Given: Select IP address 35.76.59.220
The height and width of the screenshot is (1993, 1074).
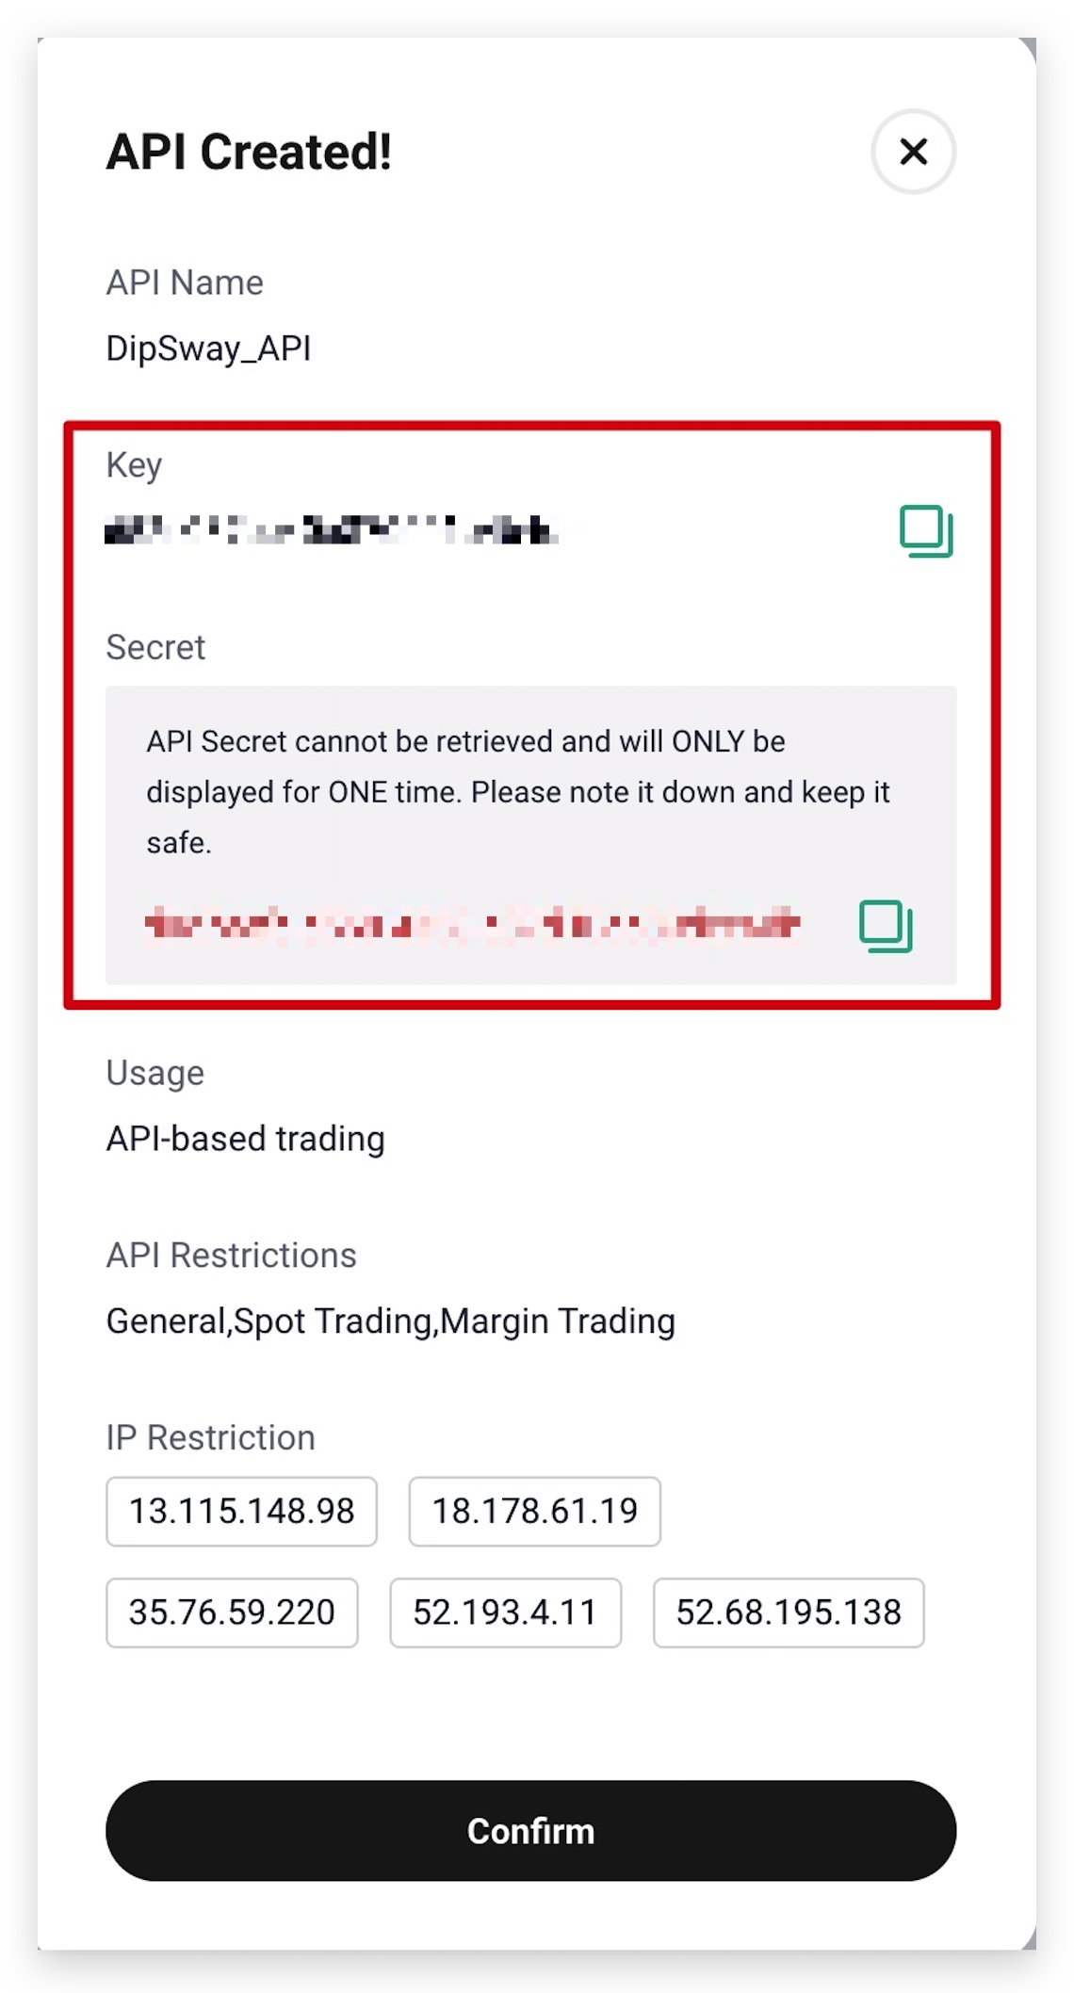Looking at the screenshot, I should pyautogui.click(x=232, y=1612).
